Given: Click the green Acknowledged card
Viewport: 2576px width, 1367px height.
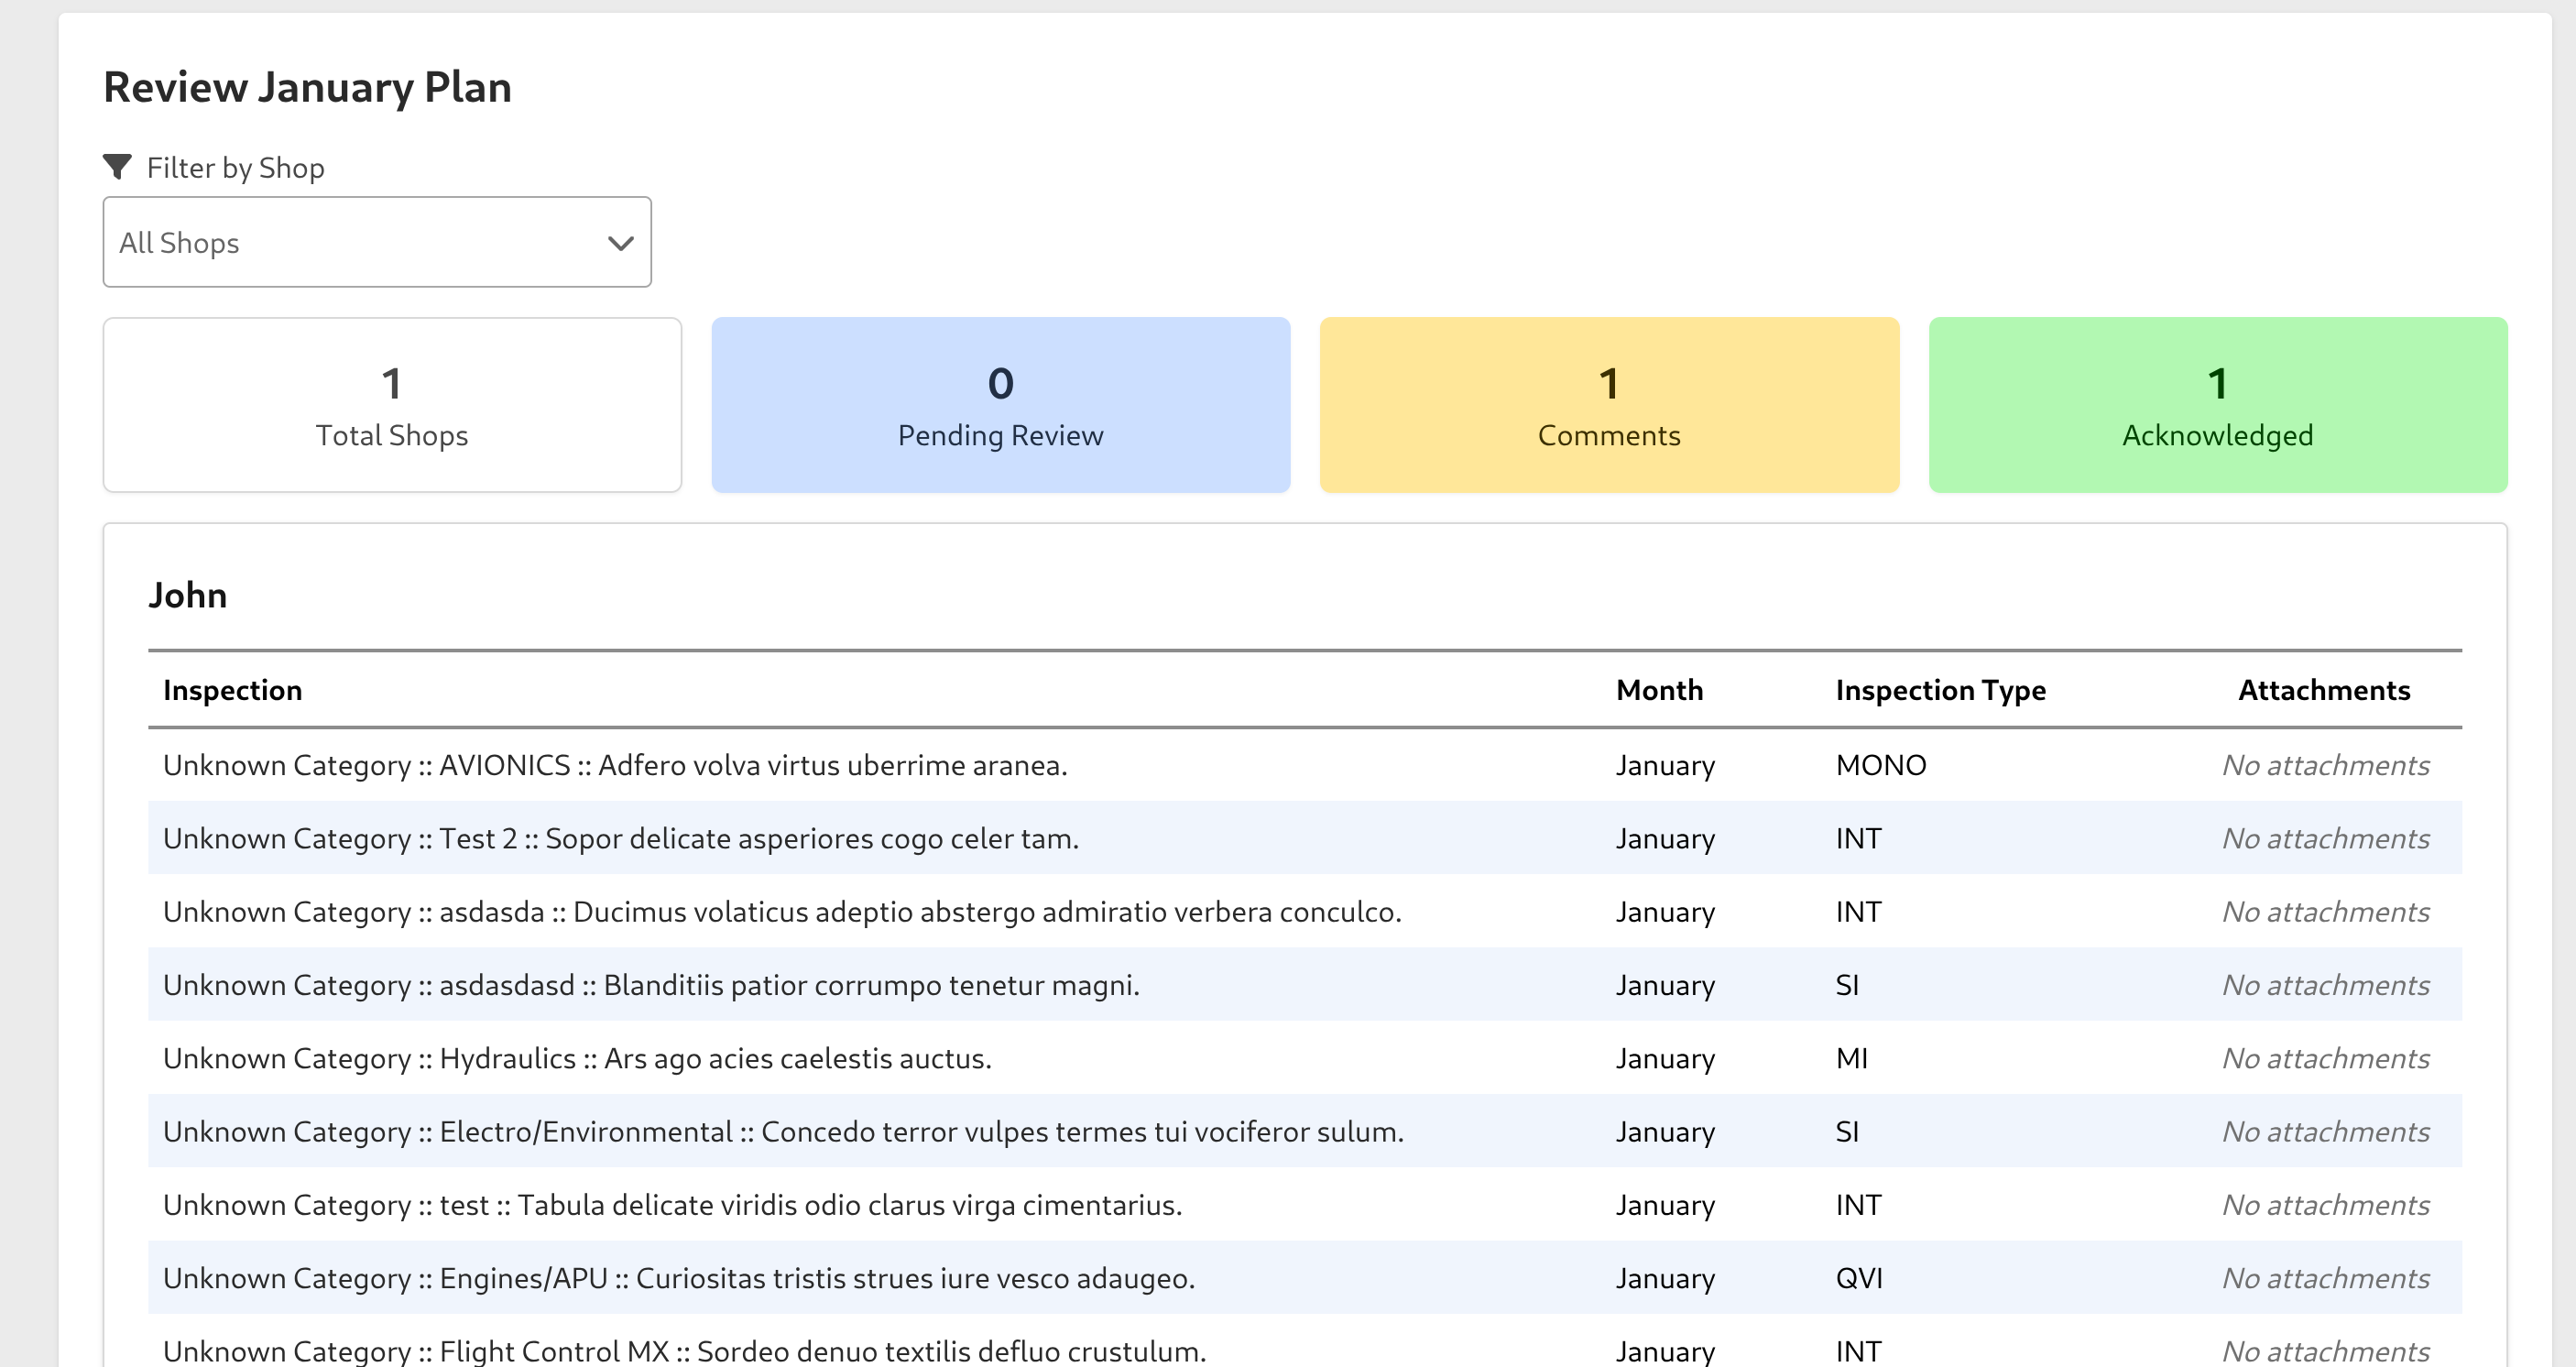Looking at the screenshot, I should pyautogui.click(x=2217, y=405).
